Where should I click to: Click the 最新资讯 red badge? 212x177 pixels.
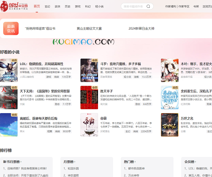point(11,28)
